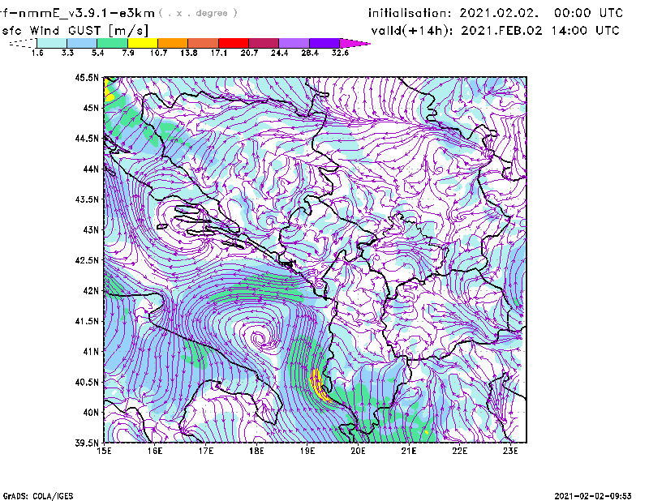Screen dimensions: 649x501
Task: Click the yellow gust maximum near the Albanian coast
Action: (318, 386)
